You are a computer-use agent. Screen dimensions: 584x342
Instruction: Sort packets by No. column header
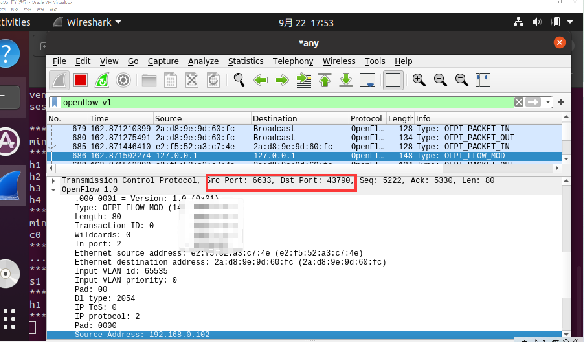tap(67, 119)
